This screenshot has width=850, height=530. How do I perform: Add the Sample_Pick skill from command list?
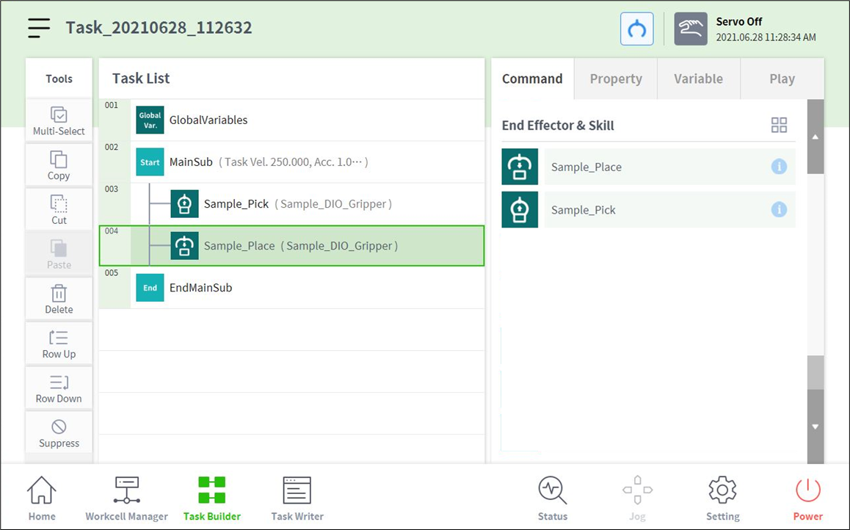pos(584,210)
